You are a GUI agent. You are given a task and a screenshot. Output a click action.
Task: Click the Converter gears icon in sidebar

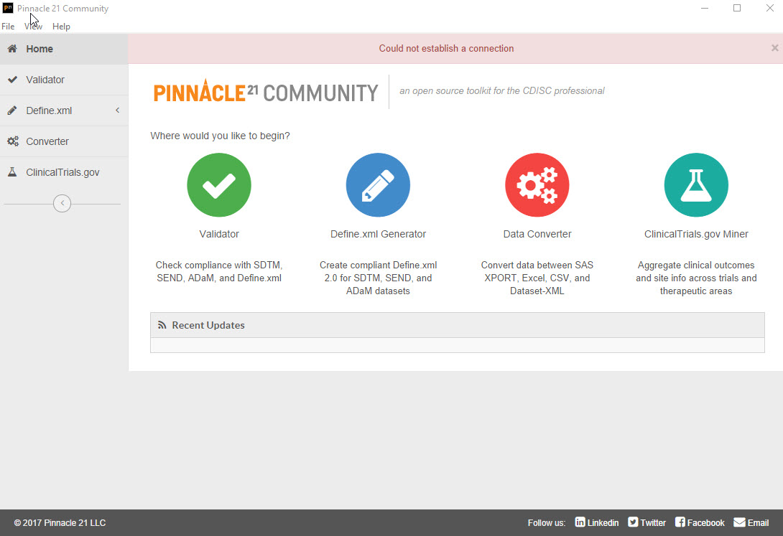13,141
